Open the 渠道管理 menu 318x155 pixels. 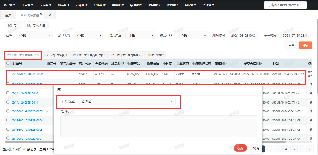[x=208, y=5]
